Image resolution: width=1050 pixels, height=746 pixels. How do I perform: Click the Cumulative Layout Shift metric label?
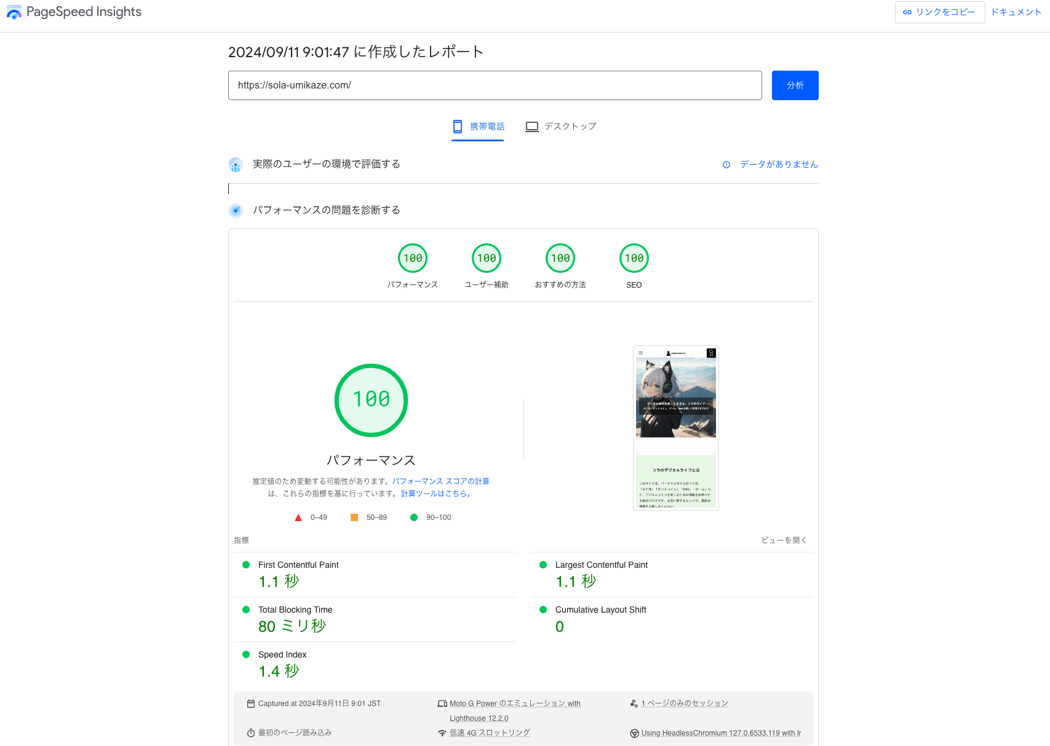[x=601, y=610]
